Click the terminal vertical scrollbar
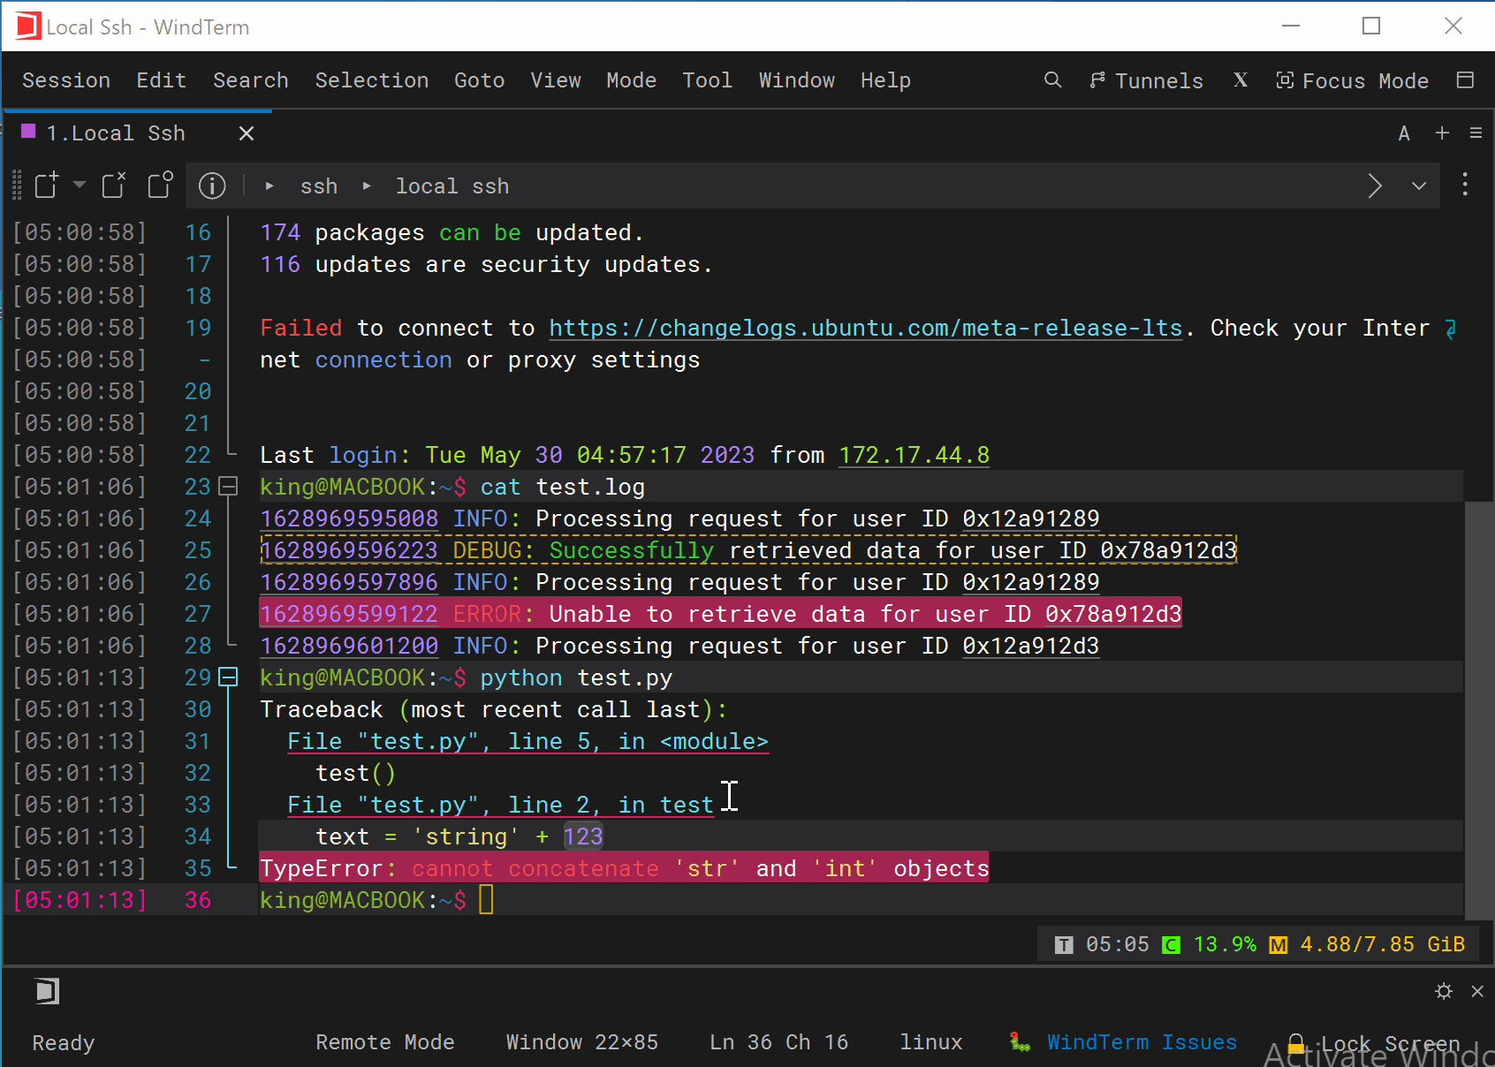1495x1067 pixels. point(1479,710)
